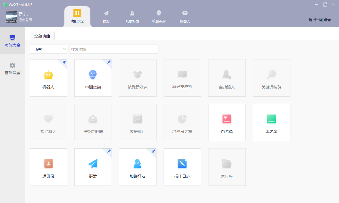Click the 白名单 card label
The width and height of the screenshot is (339, 203).
coord(227,132)
